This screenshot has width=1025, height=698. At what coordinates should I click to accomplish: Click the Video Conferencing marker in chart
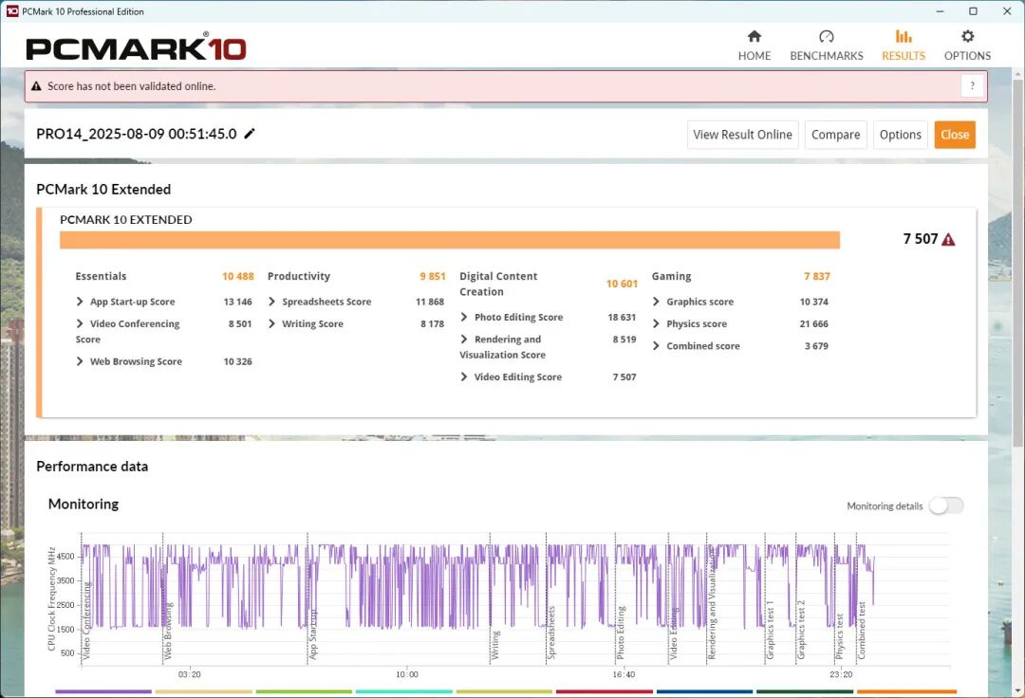85,621
